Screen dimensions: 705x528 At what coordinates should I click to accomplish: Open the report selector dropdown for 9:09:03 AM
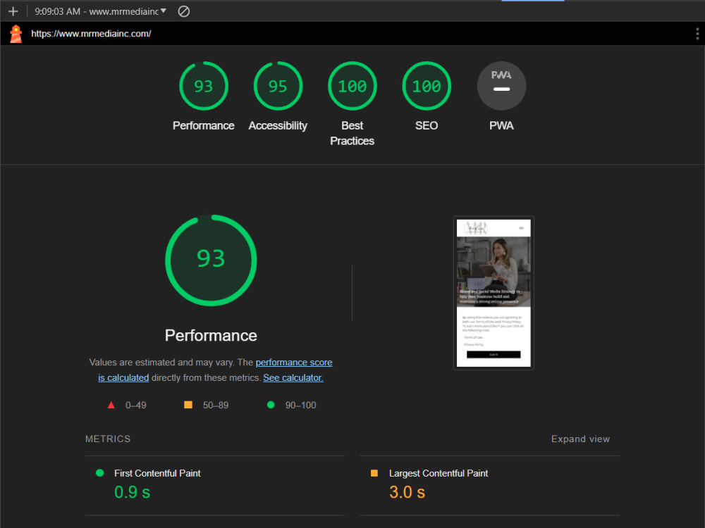[100, 11]
